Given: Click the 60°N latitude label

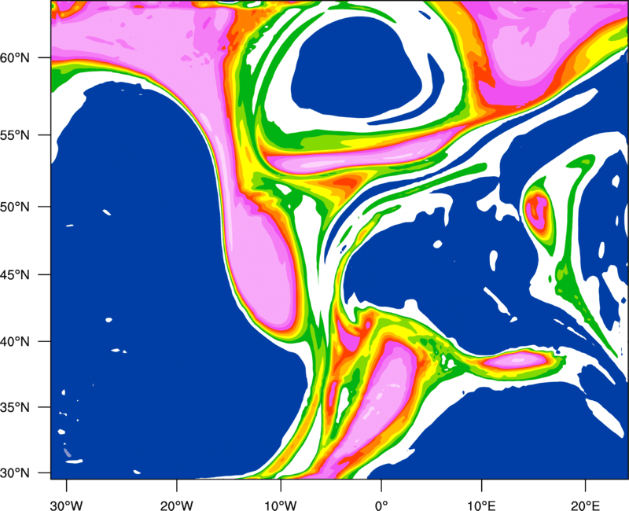Looking at the screenshot, I should [15, 57].
